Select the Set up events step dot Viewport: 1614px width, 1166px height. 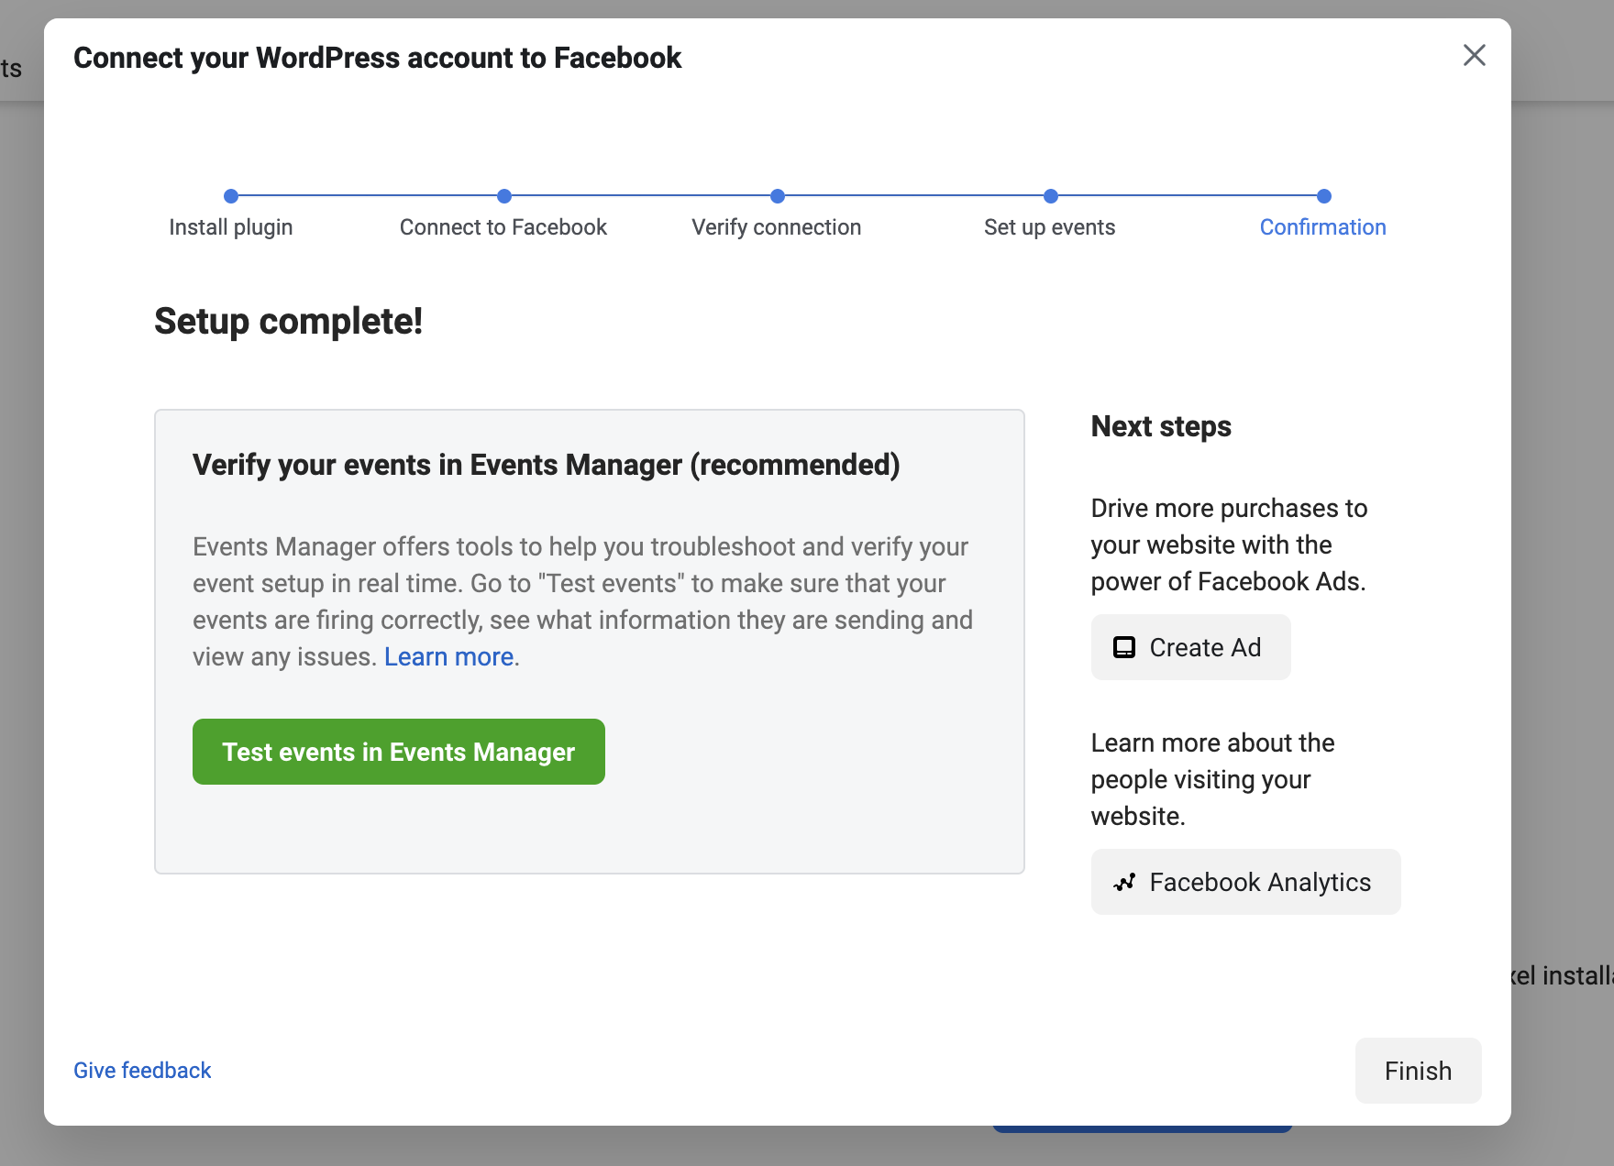coord(1050,196)
